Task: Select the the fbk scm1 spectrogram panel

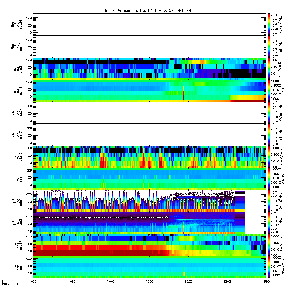Action: 149,267
